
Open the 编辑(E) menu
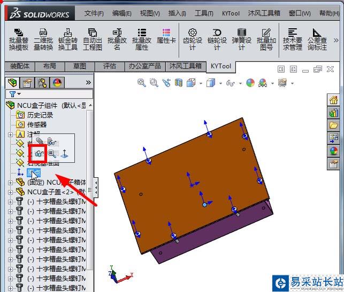[122, 13]
